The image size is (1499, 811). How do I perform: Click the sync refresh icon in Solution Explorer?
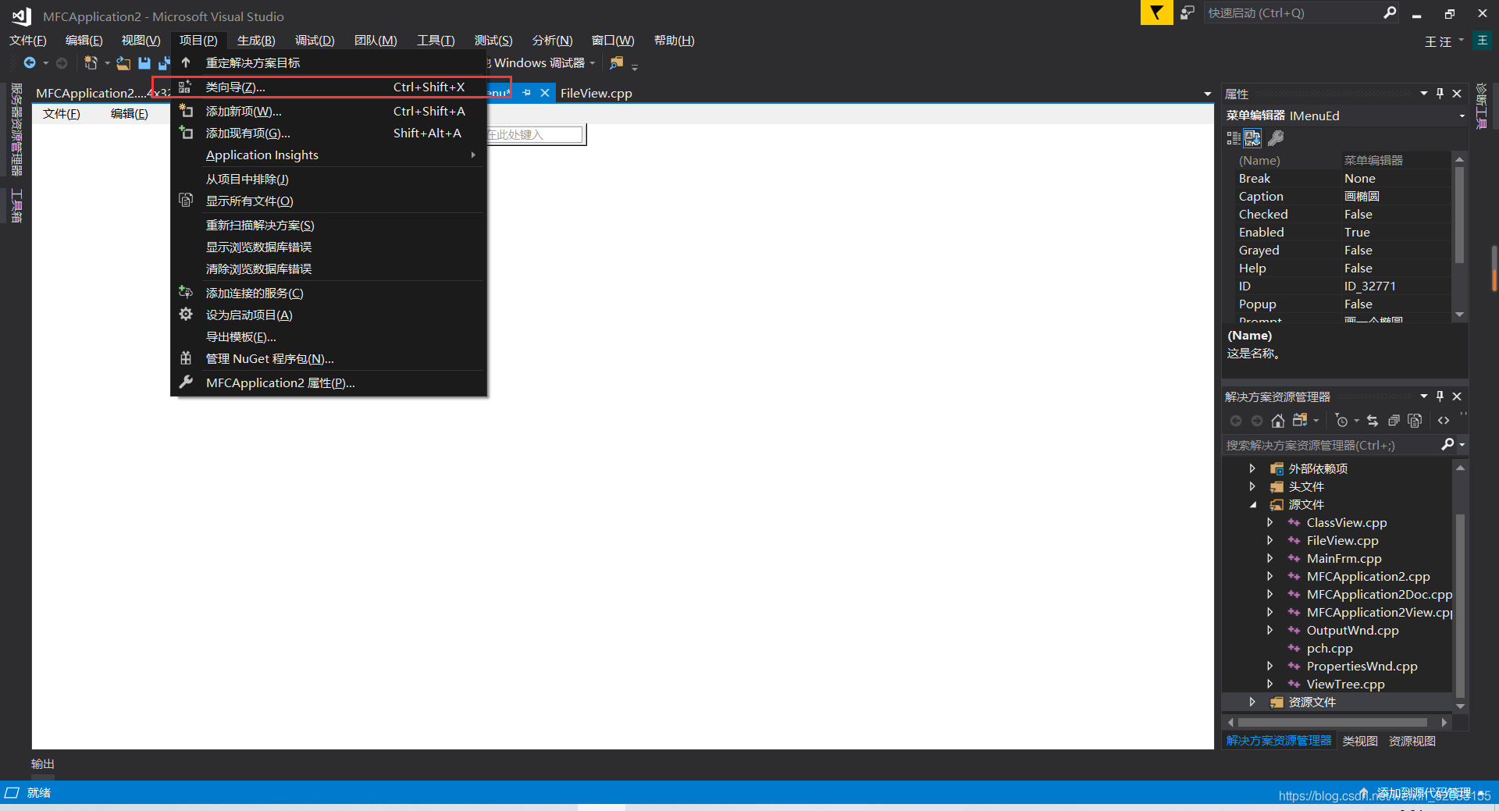pyautogui.click(x=1373, y=421)
